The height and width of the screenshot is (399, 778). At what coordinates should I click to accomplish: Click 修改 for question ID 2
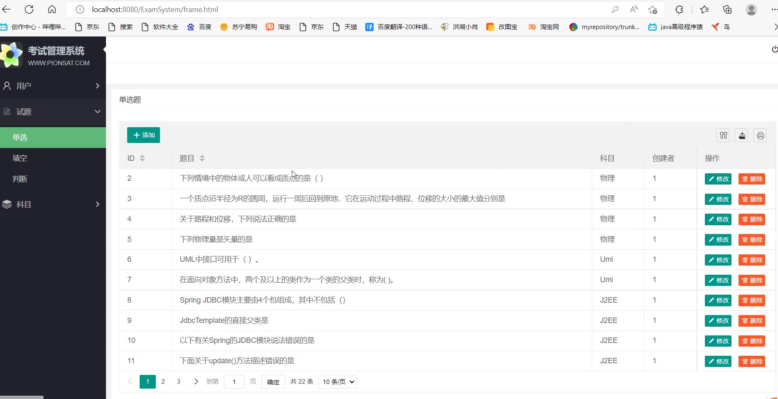pyautogui.click(x=718, y=179)
